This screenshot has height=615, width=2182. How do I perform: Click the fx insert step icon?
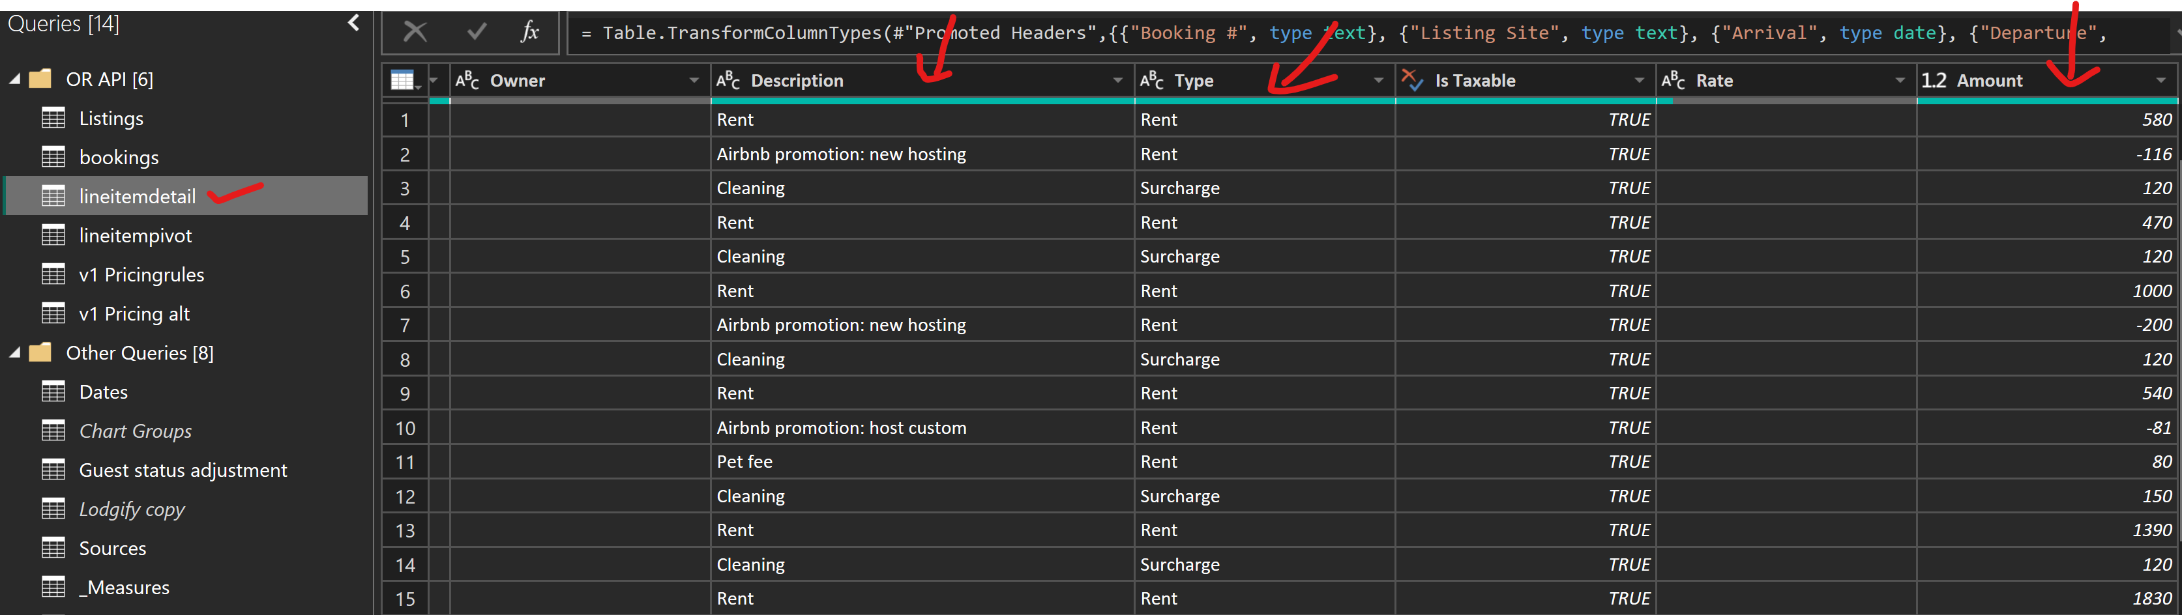coord(530,32)
